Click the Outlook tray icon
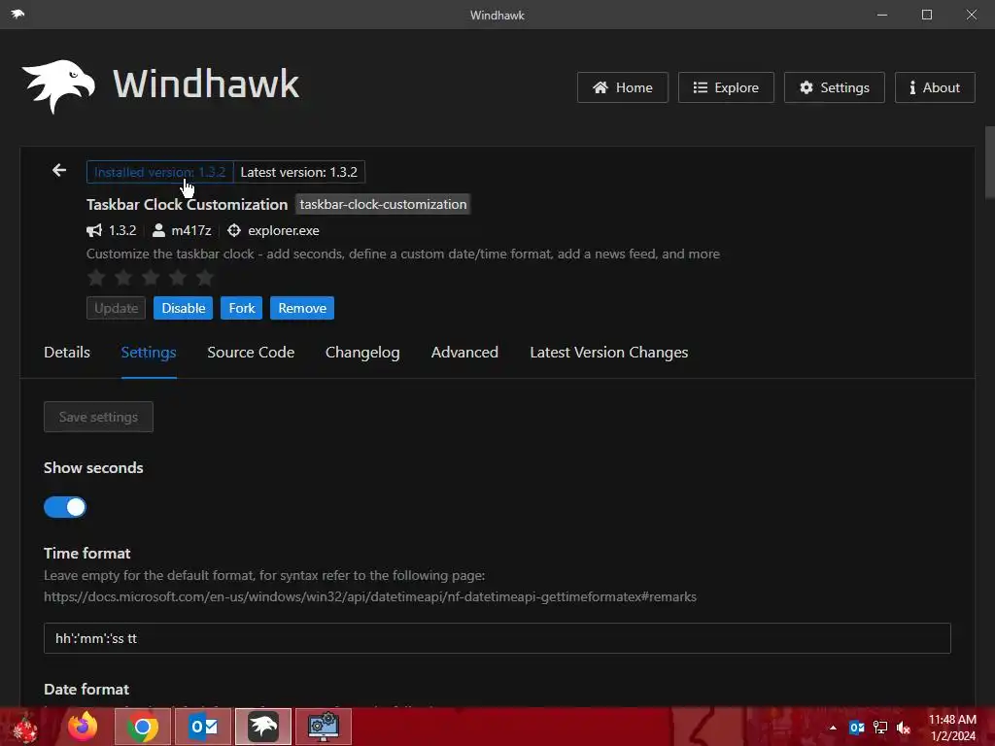This screenshot has height=746, width=995. coord(857,728)
